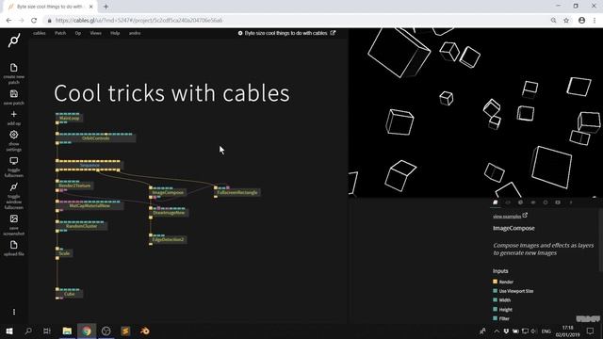Screen dimensions: 603x339
Task: Click the browser back arrow
Action: (x=8, y=21)
